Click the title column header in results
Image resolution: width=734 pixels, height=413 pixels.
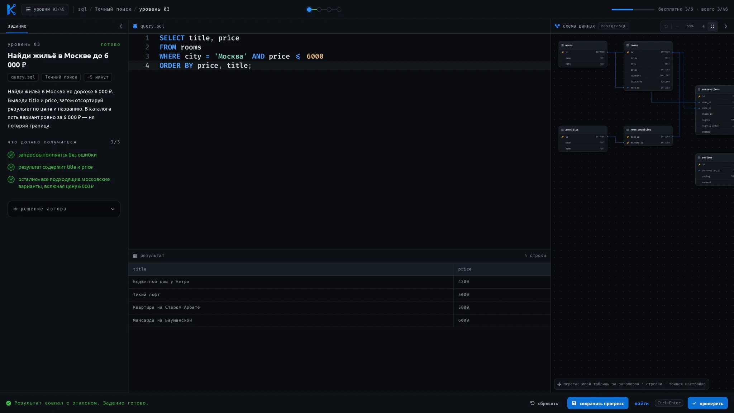[x=291, y=269]
